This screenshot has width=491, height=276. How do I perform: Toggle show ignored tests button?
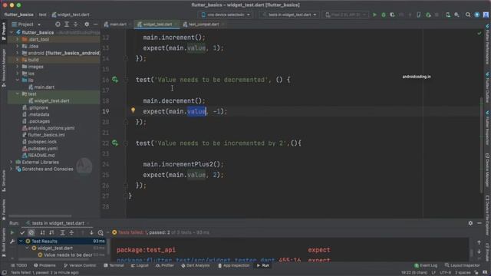click(x=31, y=232)
